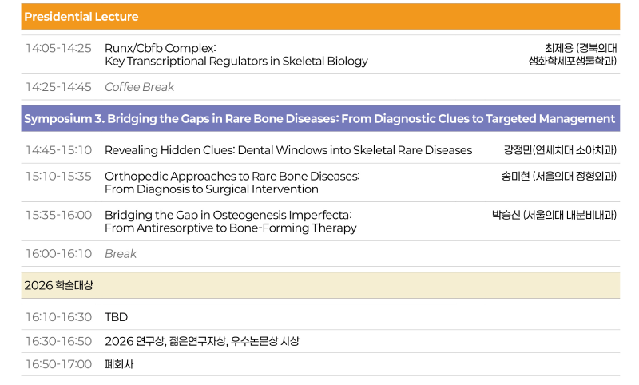Image resolution: width=639 pixels, height=385 pixels.
Task: Select the Bridging the Gap in Osteogenesis Imperfecta talk
Action: [230, 221]
